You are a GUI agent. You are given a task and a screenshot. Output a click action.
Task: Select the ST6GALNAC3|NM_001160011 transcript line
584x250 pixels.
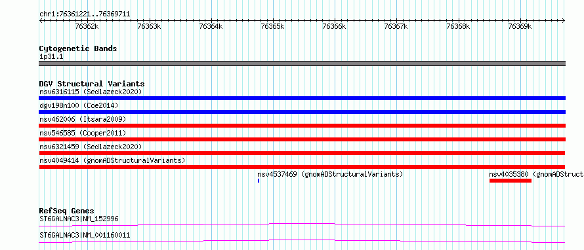click(x=302, y=241)
